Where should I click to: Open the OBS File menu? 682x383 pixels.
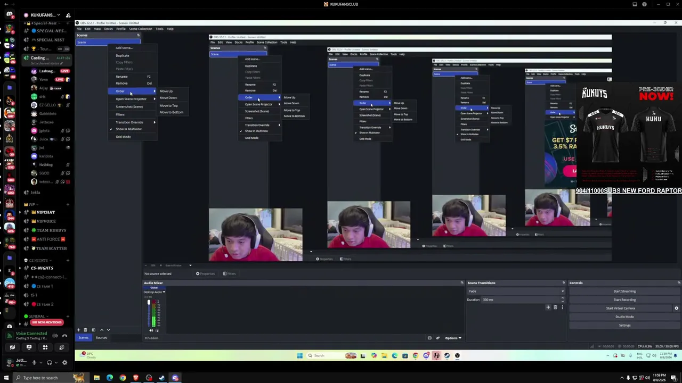tap(79, 29)
